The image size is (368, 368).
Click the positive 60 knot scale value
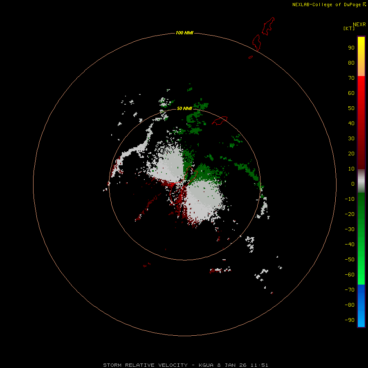click(x=351, y=93)
